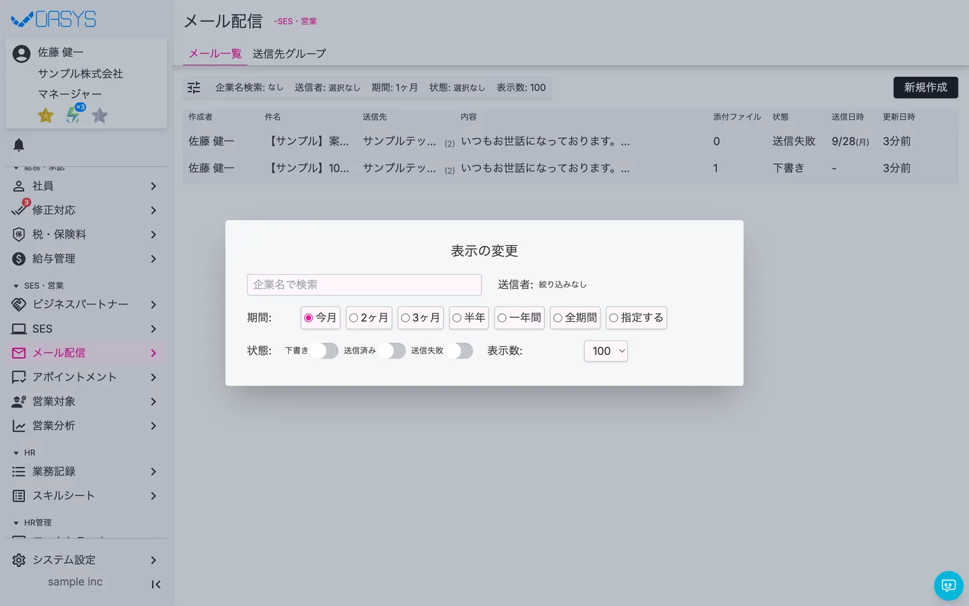Open the filter settings sliders icon
This screenshot has height=606, width=969.
(194, 88)
